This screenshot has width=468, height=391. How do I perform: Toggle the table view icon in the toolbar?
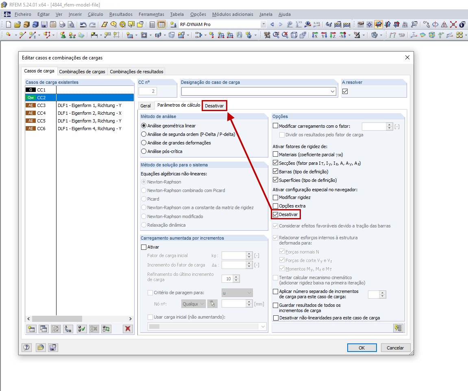(161, 24)
